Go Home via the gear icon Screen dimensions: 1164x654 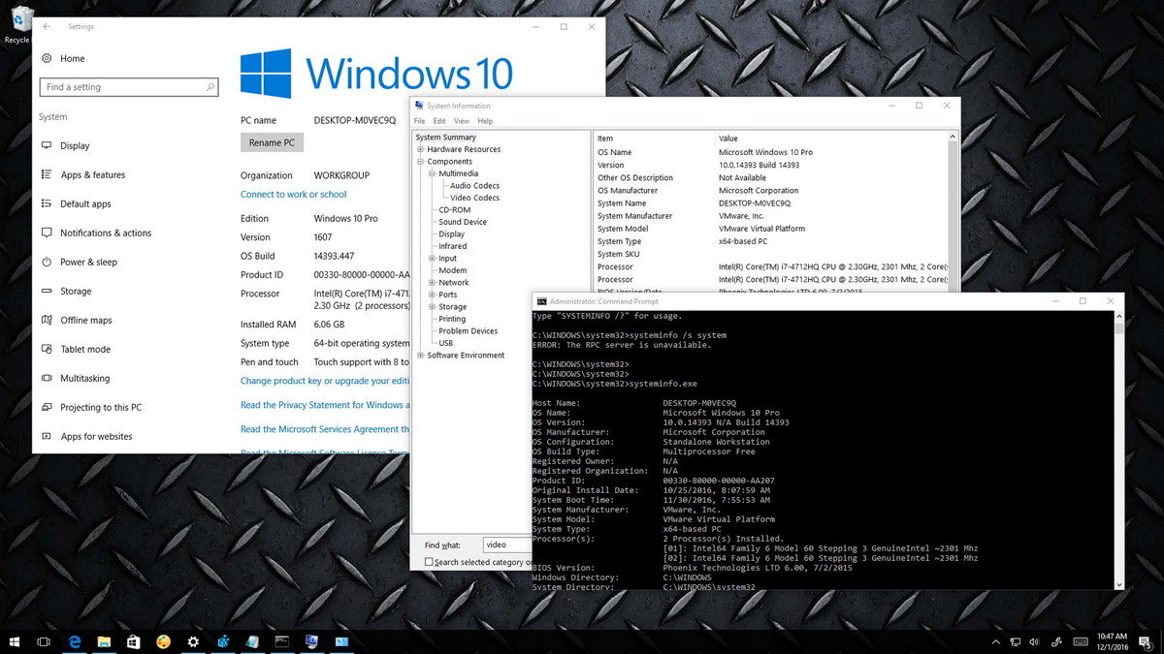point(47,59)
